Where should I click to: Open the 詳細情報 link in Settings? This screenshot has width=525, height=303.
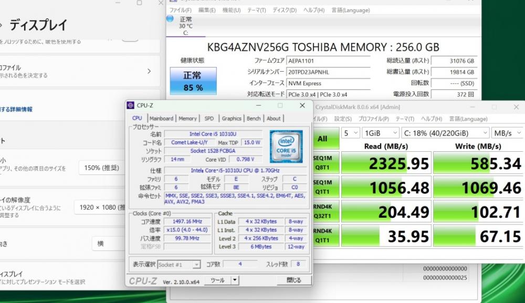click(x=16, y=109)
